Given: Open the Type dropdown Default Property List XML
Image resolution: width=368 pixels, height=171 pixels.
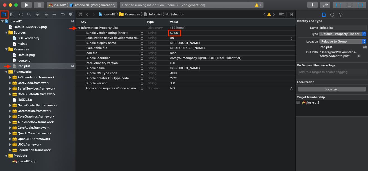Looking at the screenshot, I should click(x=343, y=34).
